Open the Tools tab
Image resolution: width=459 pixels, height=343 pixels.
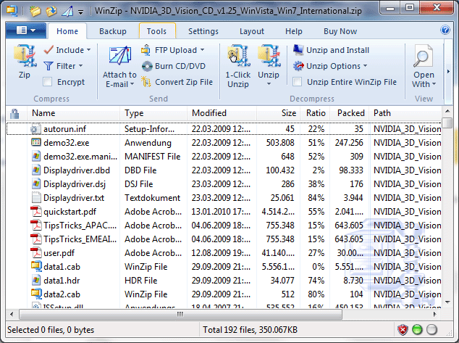pyautogui.click(x=156, y=31)
